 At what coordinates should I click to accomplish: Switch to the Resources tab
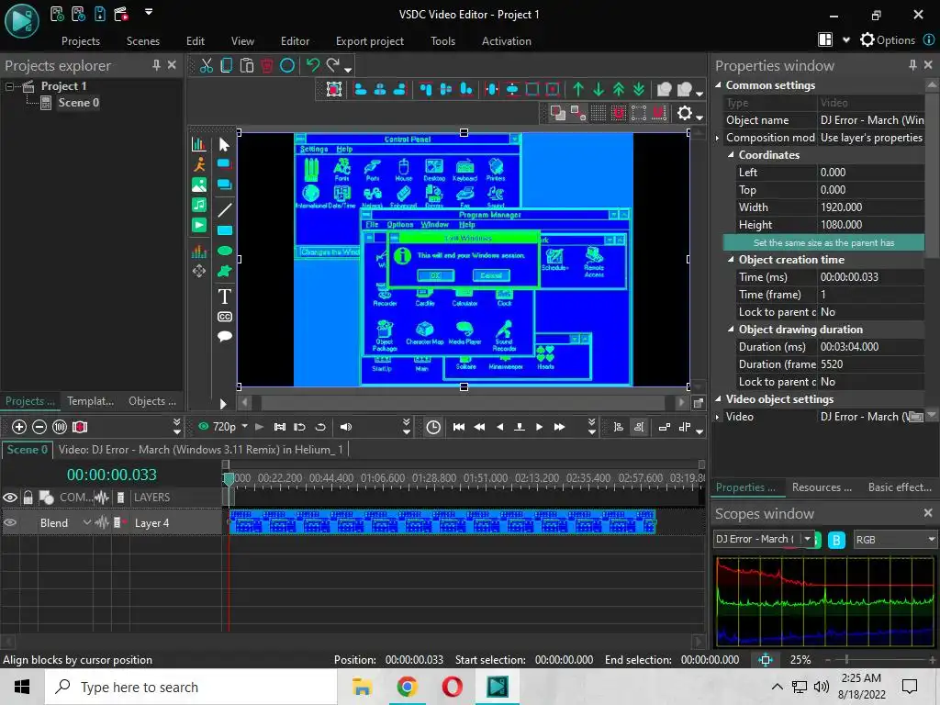[822, 487]
